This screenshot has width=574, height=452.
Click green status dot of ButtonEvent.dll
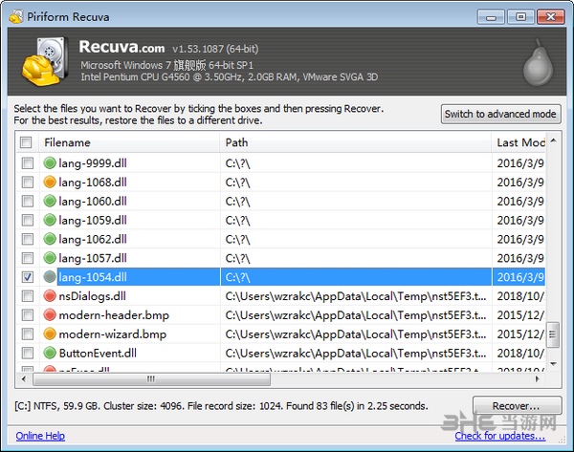[x=50, y=353]
